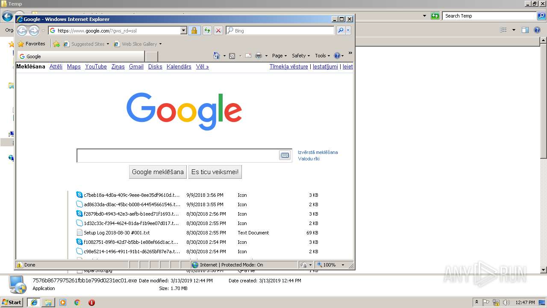Click the Bing search magnifier button
Screen dimensions: 547x308
341,30
